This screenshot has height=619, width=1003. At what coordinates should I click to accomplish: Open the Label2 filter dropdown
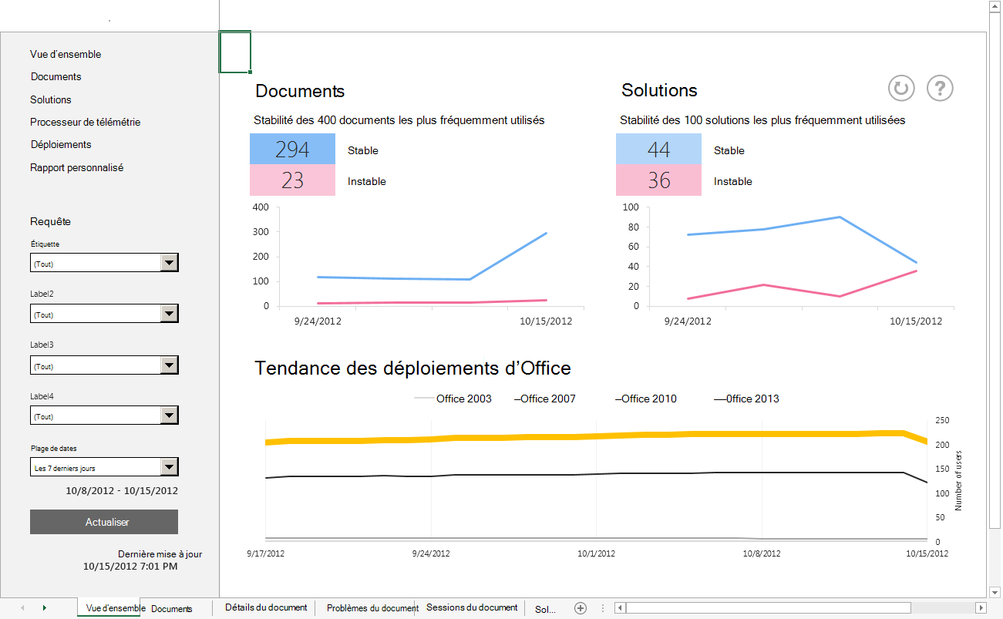point(170,313)
